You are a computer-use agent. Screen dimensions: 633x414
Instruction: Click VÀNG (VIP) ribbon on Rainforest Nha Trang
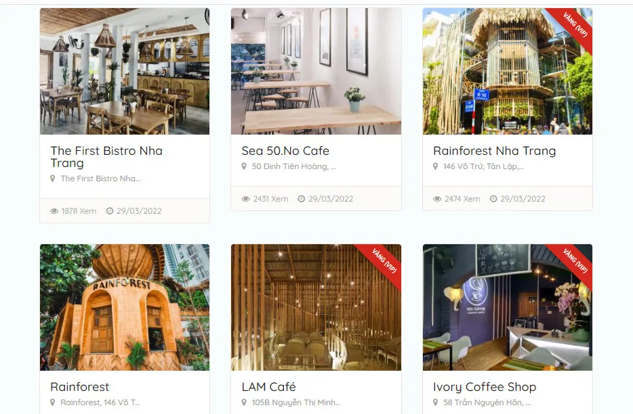[575, 25]
